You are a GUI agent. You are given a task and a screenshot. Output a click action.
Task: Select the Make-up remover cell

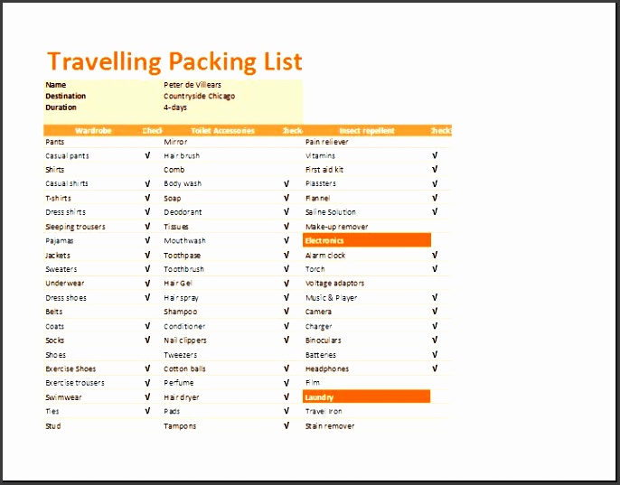(336, 227)
